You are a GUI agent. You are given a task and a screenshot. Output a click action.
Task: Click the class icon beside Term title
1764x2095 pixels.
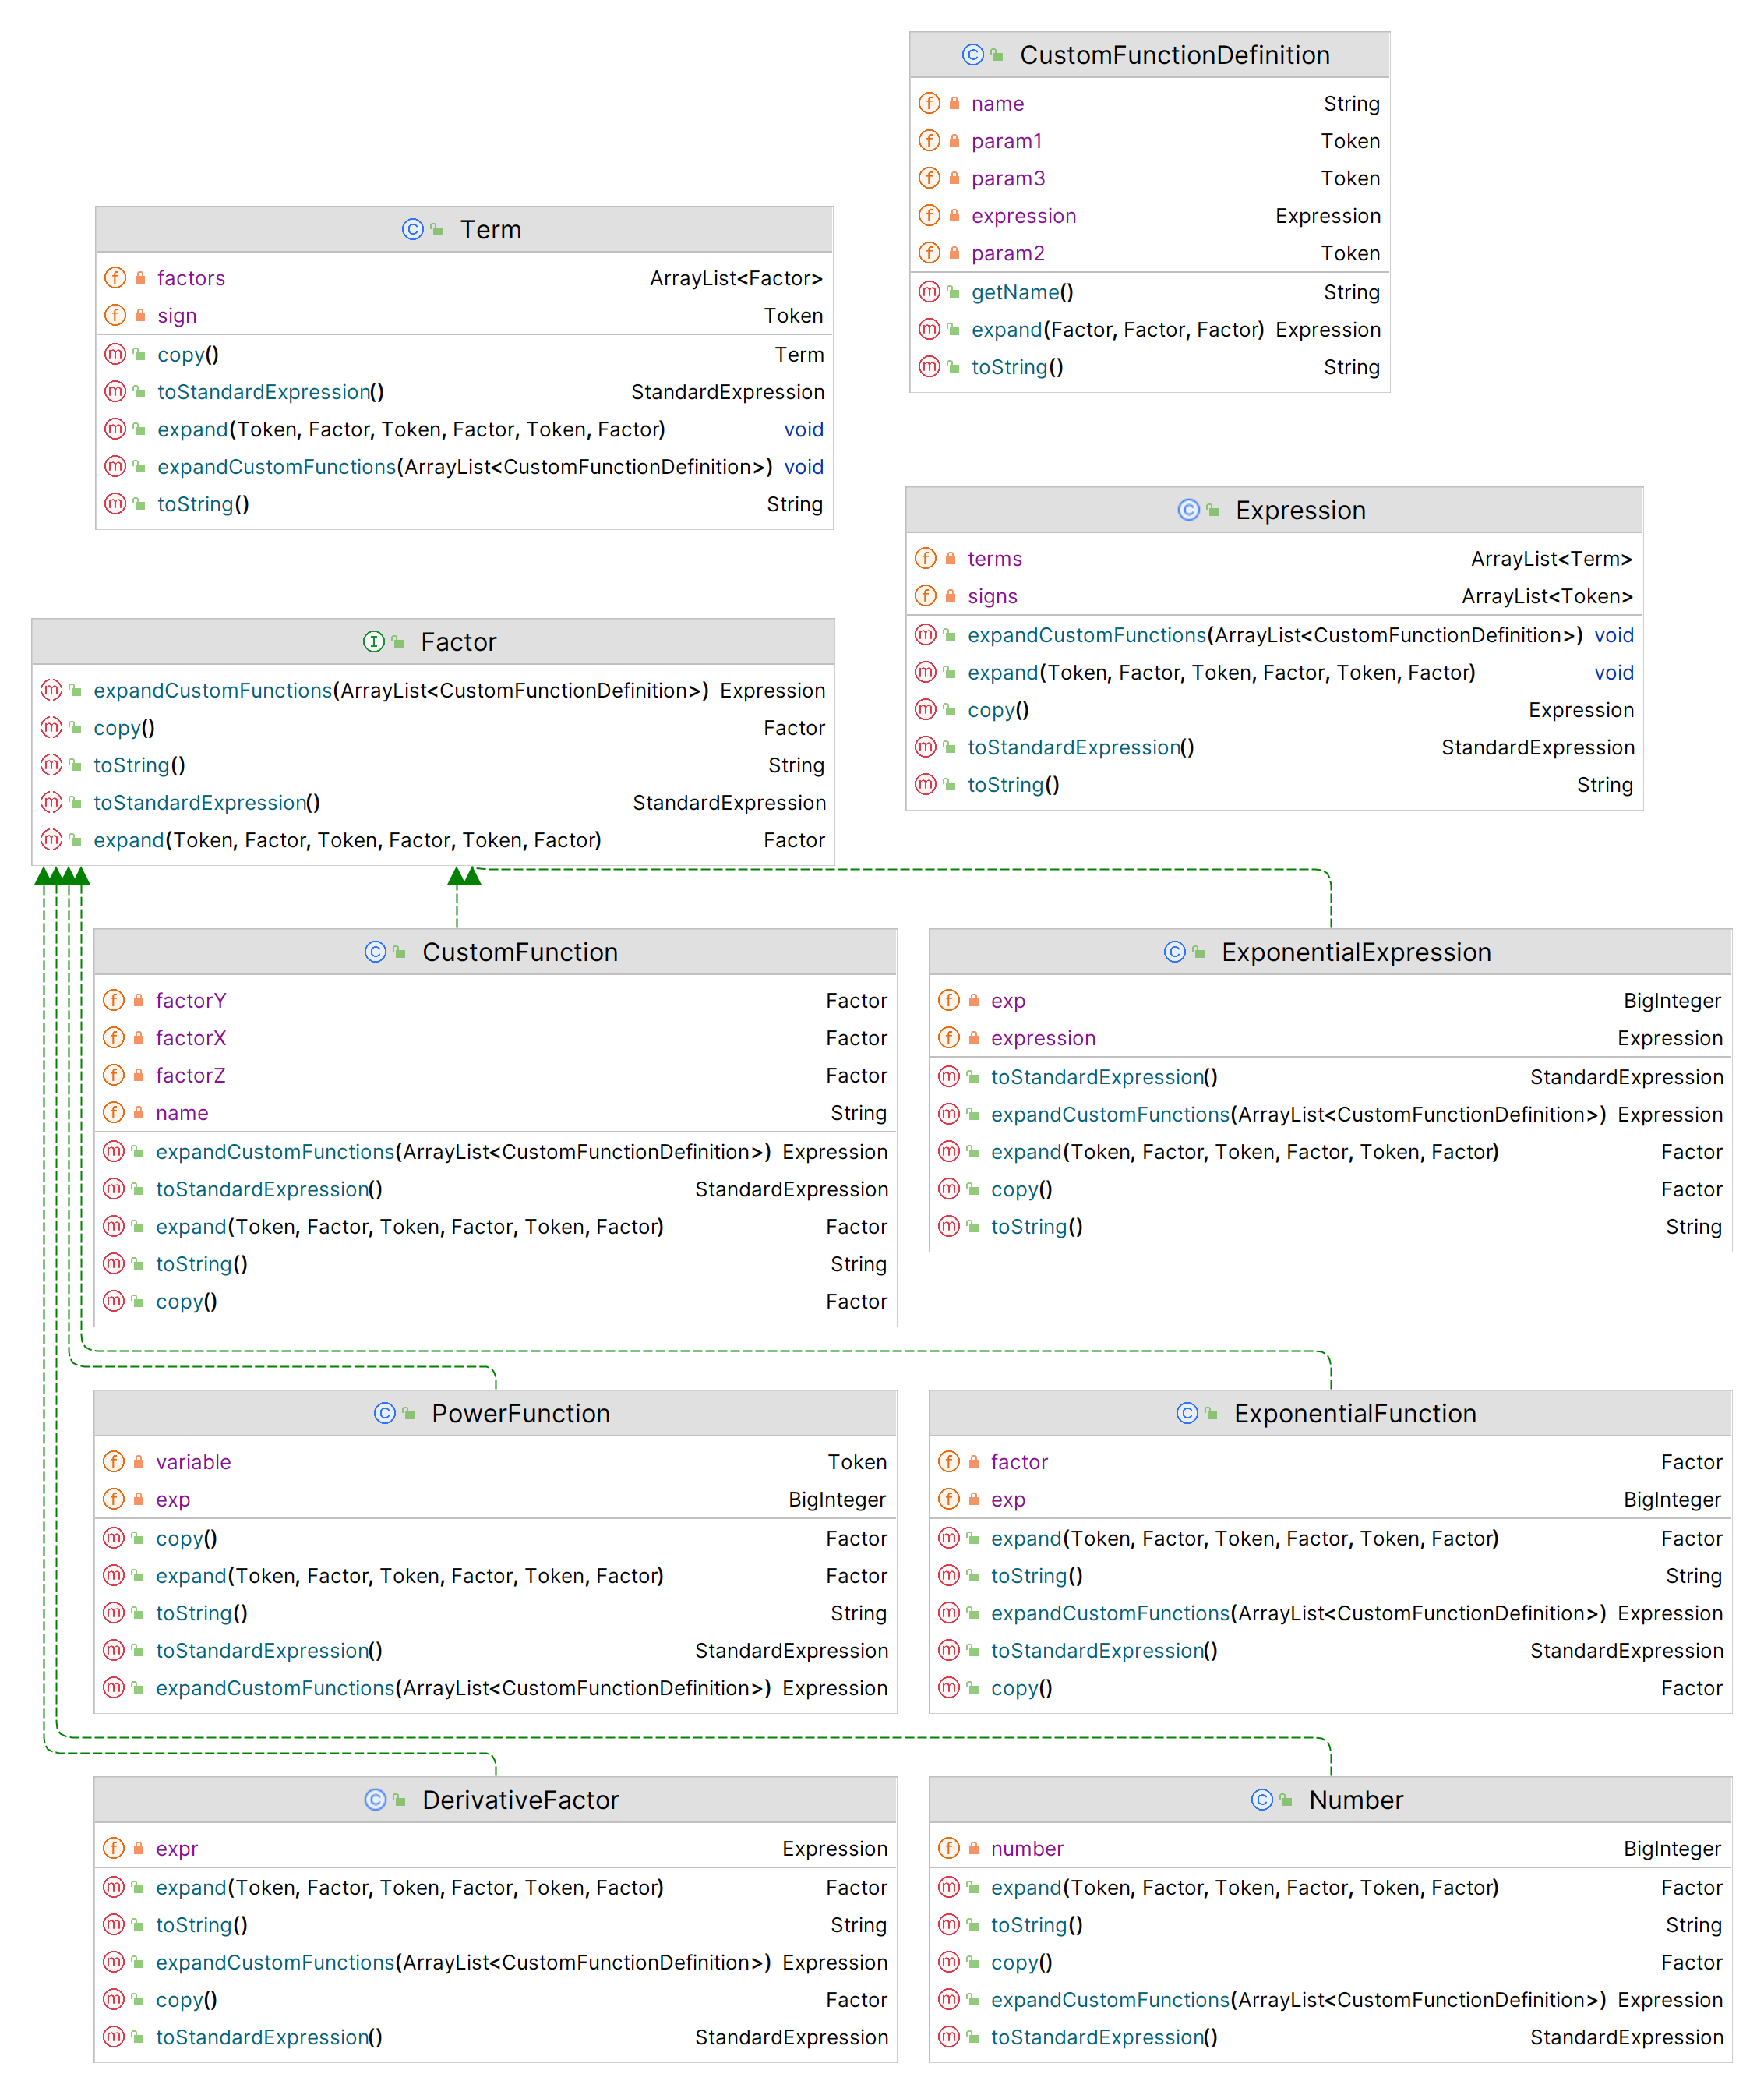pos(412,229)
